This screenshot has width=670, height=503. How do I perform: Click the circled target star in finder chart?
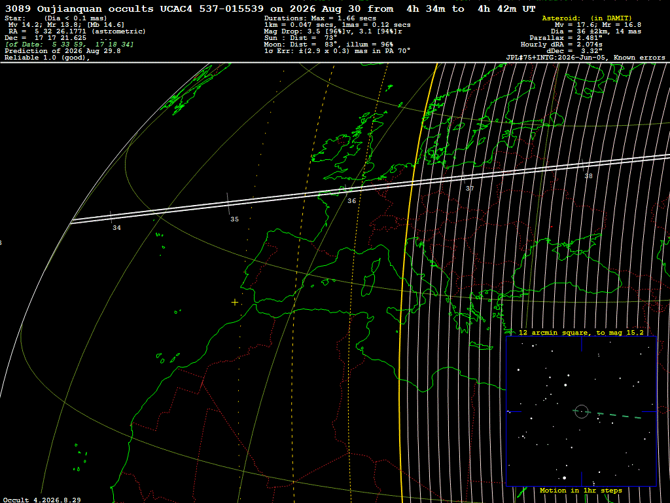tap(582, 411)
